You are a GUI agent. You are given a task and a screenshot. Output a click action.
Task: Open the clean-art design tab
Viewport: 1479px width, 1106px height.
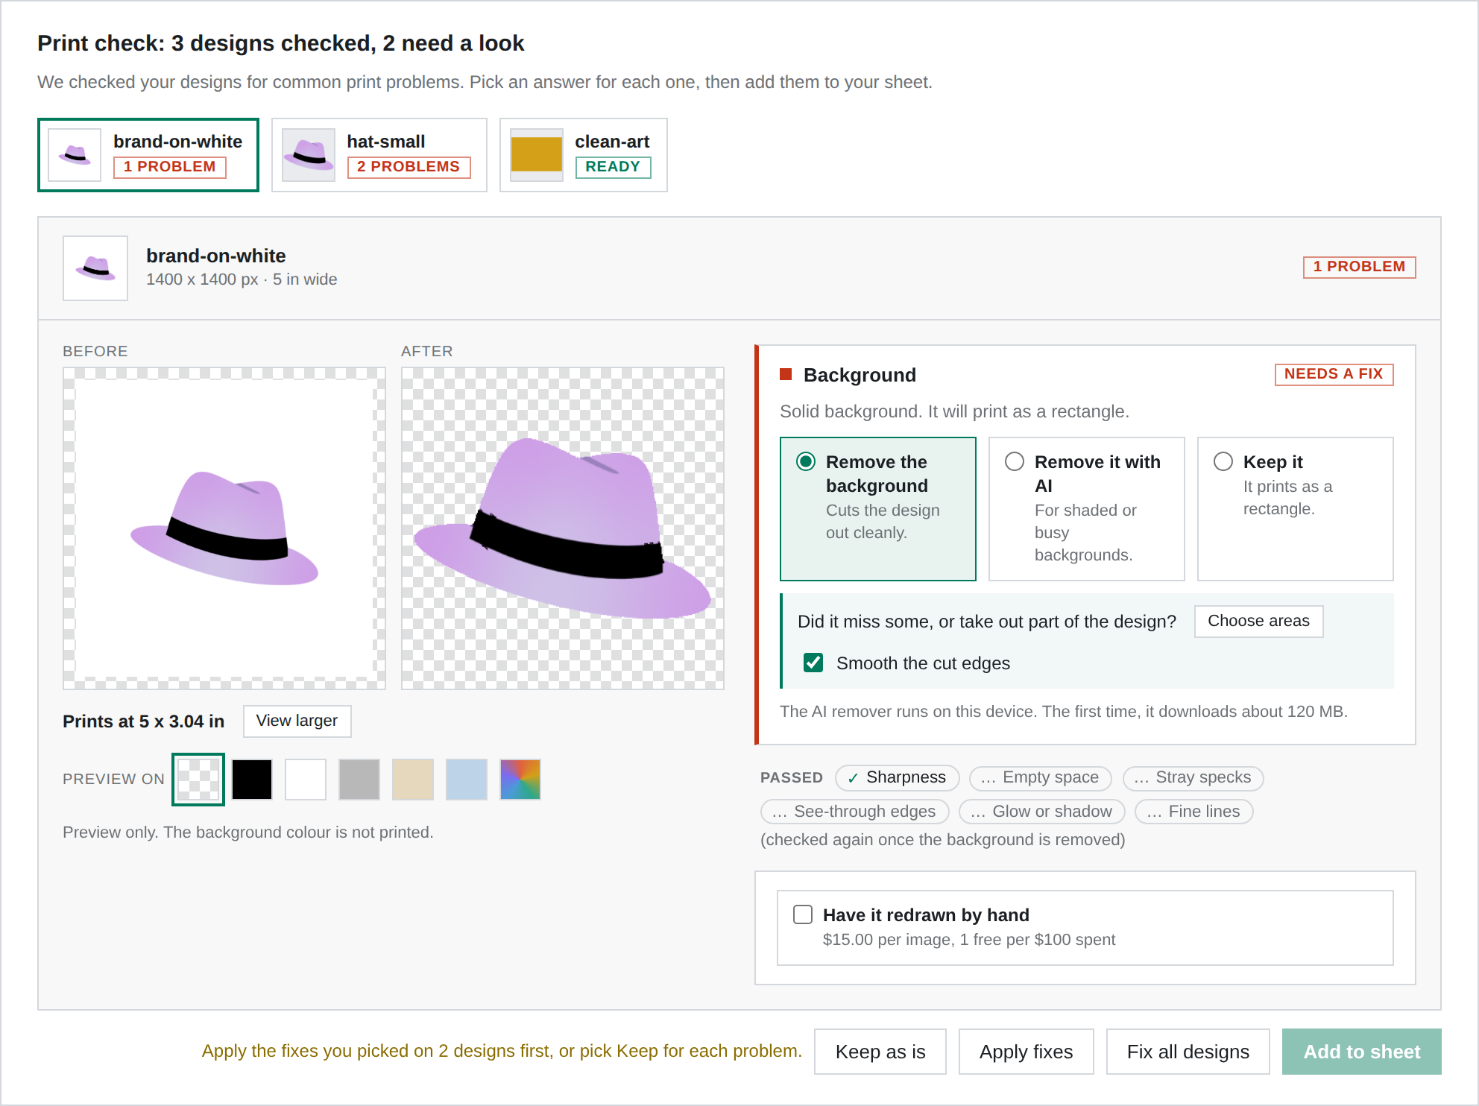[x=584, y=155]
